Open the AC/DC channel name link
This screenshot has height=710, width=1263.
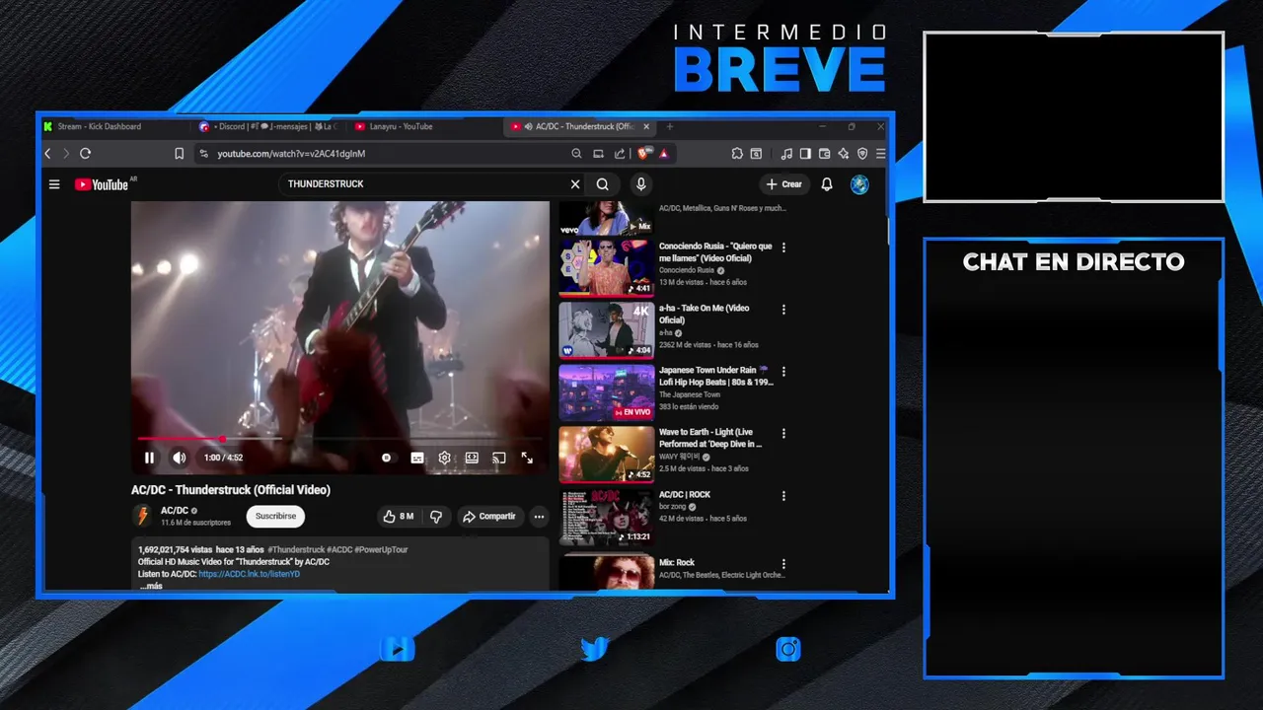[175, 511]
